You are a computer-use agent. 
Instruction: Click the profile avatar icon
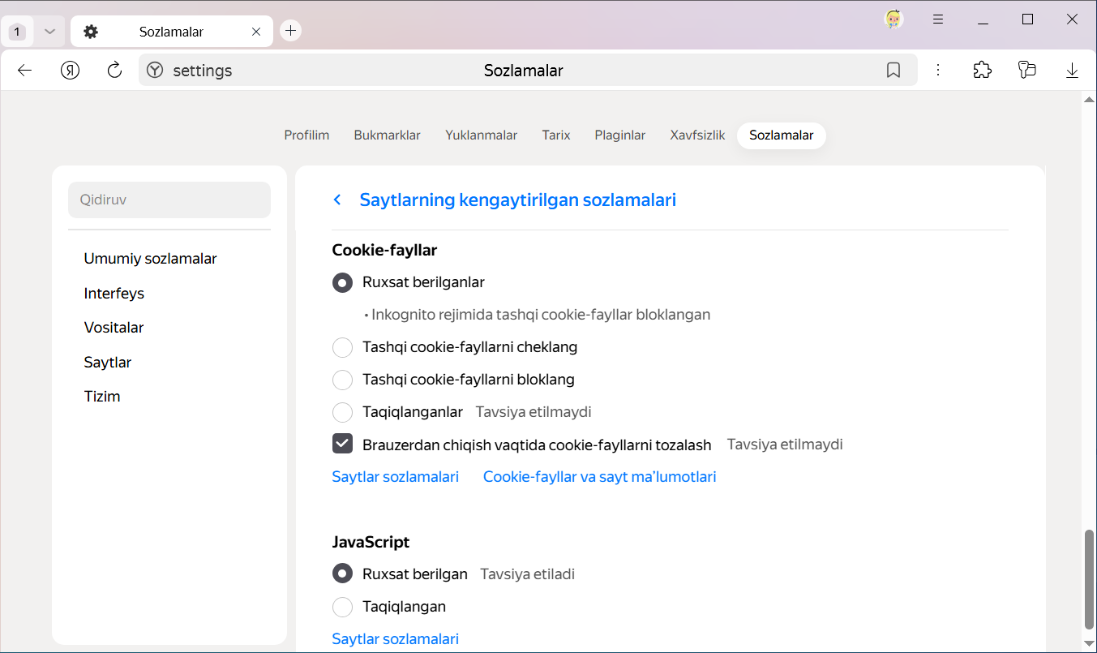tap(893, 19)
